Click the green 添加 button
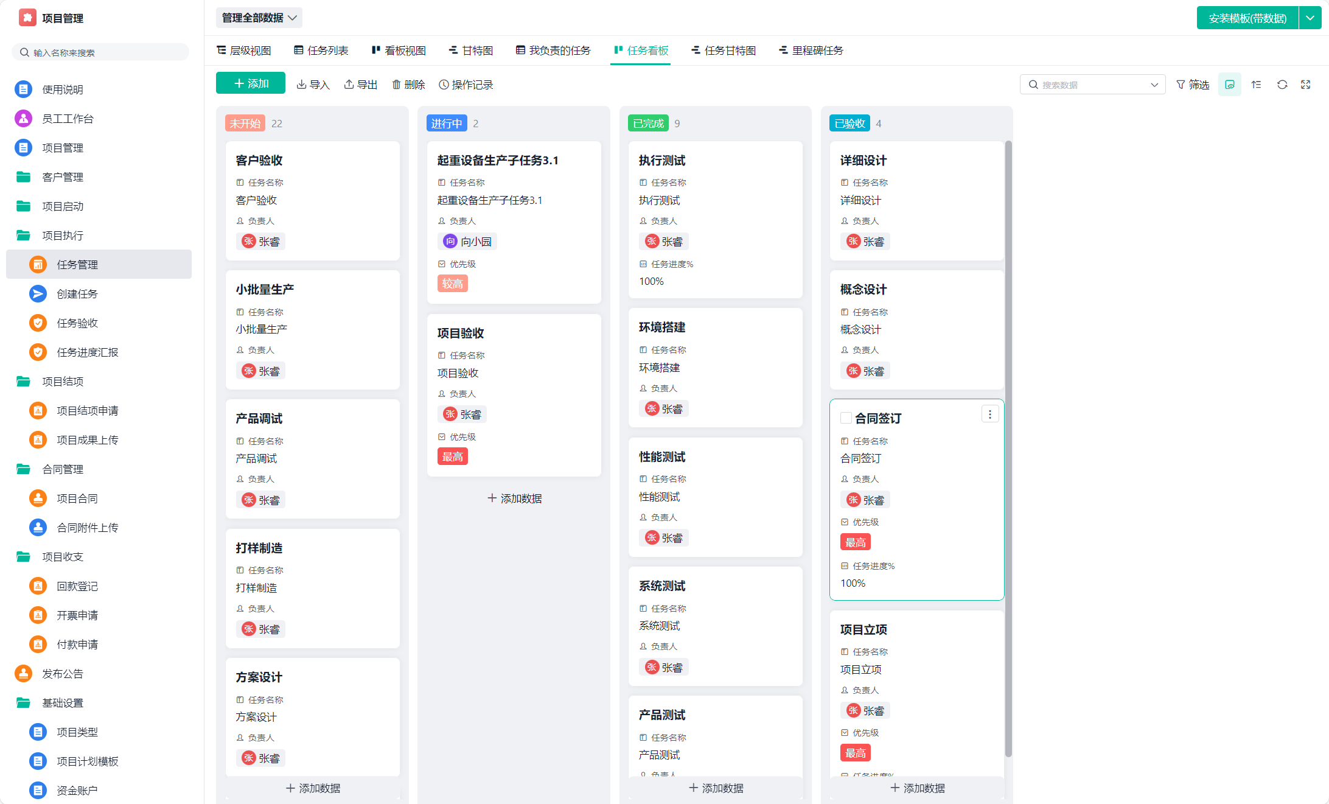1329x804 pixels. tap(251, 83)
